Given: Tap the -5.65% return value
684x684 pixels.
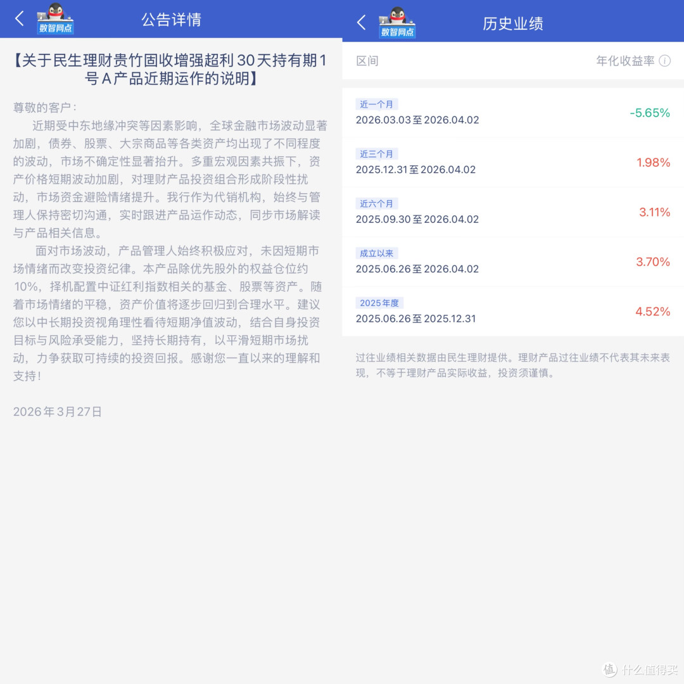Looking at the screenshot, I should 650,113.
